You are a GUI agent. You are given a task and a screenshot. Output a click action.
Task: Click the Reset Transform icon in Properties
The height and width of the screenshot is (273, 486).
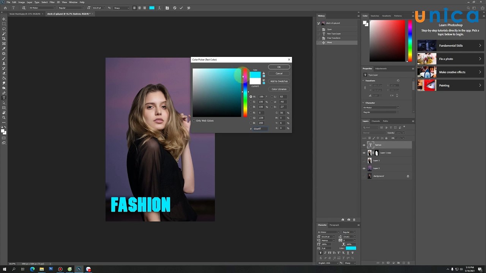pyautogui.click(x=398, y=80)
